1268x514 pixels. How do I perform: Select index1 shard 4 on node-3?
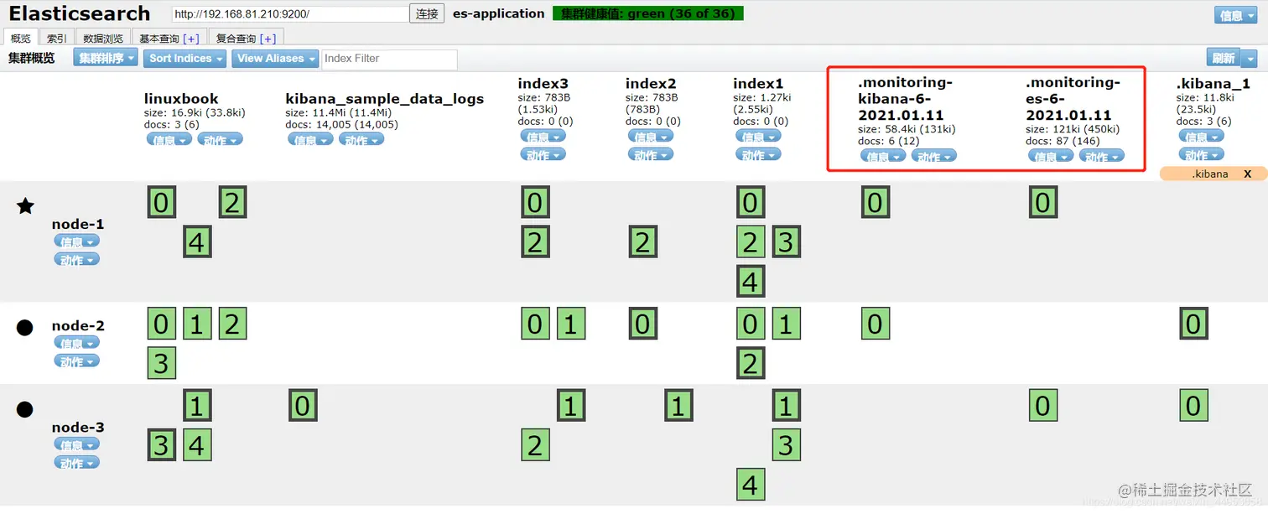pyautogui.click(x=751, y=485)
